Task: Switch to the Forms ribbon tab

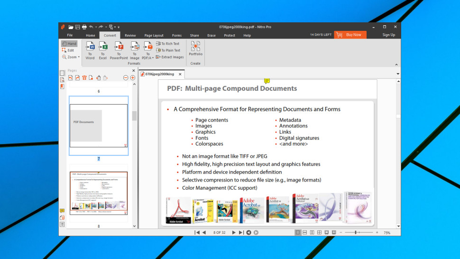Action: tap(177, 35)
